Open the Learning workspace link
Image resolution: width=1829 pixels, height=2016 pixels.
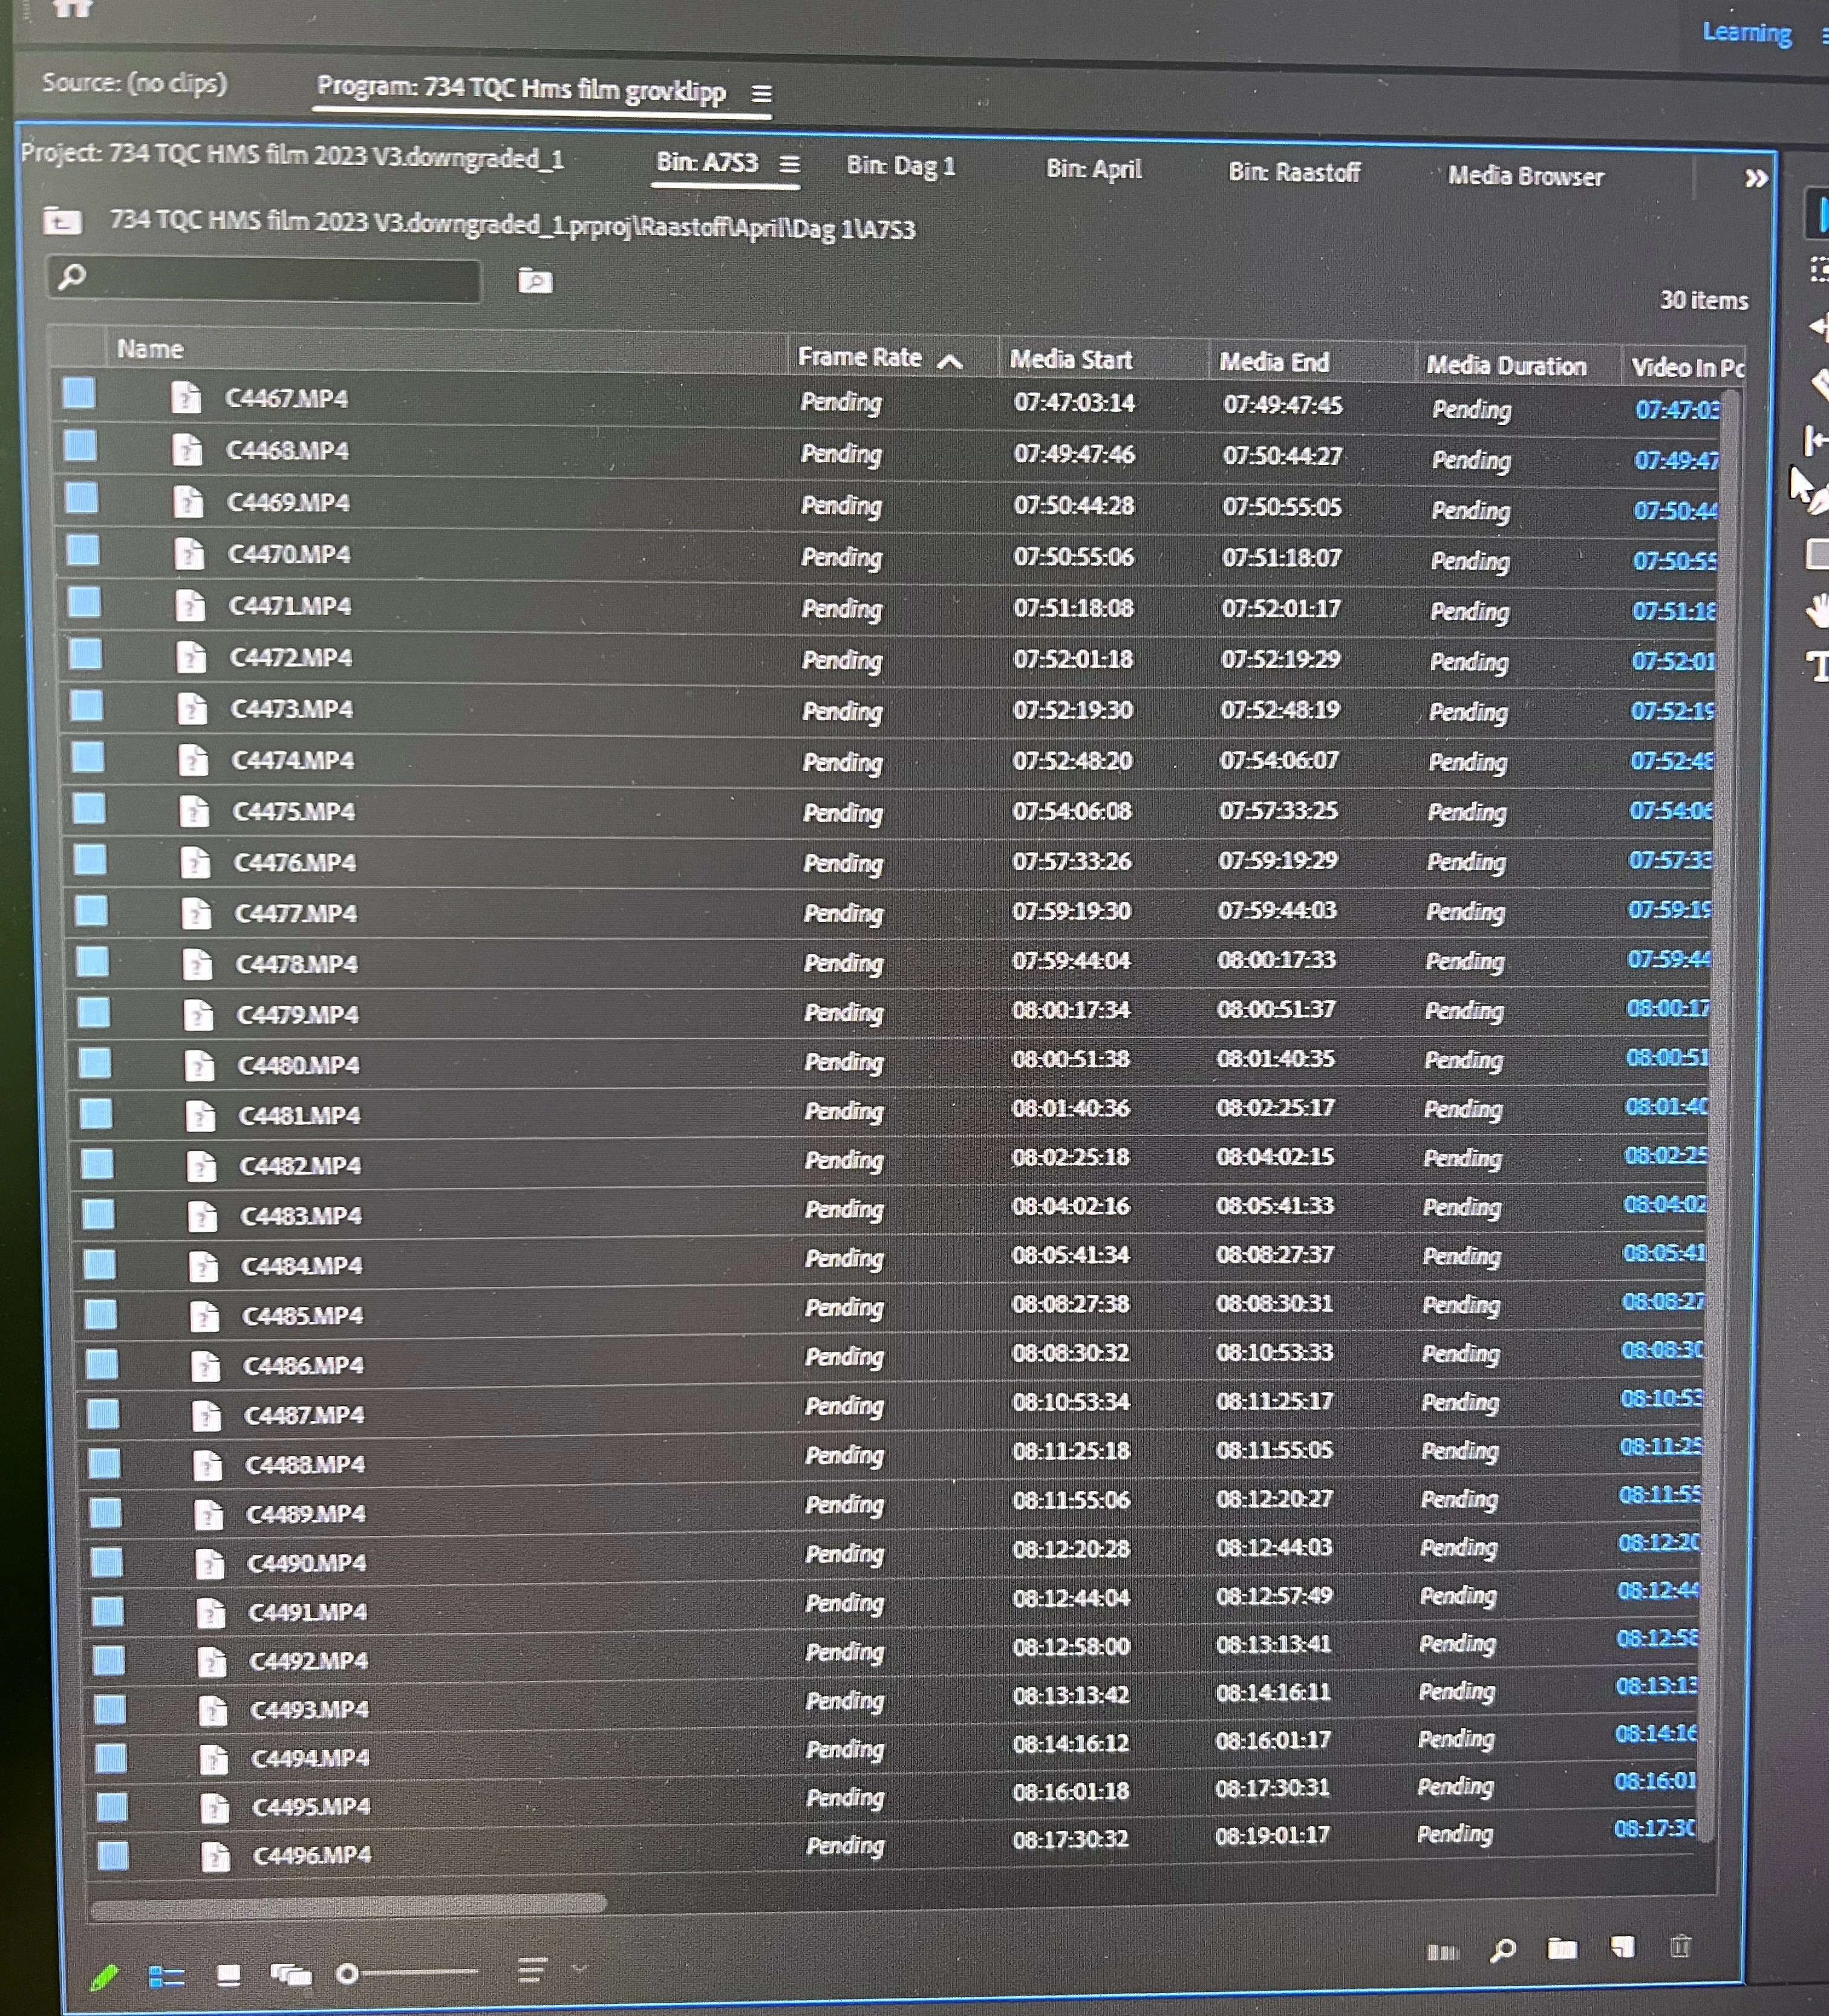click(x=1746, y=33)
